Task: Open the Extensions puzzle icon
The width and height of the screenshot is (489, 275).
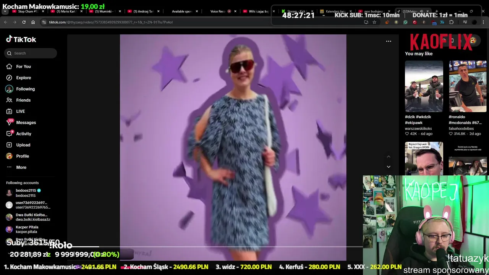Action: tap(451, 22)
